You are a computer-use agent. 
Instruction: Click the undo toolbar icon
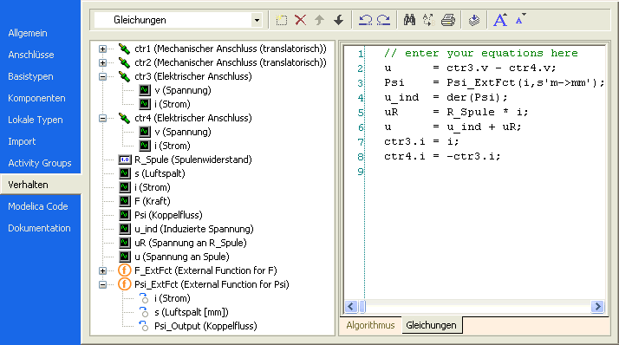365,20
